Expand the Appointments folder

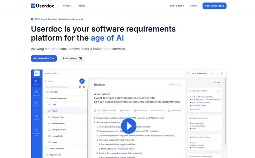coord(45,155)
